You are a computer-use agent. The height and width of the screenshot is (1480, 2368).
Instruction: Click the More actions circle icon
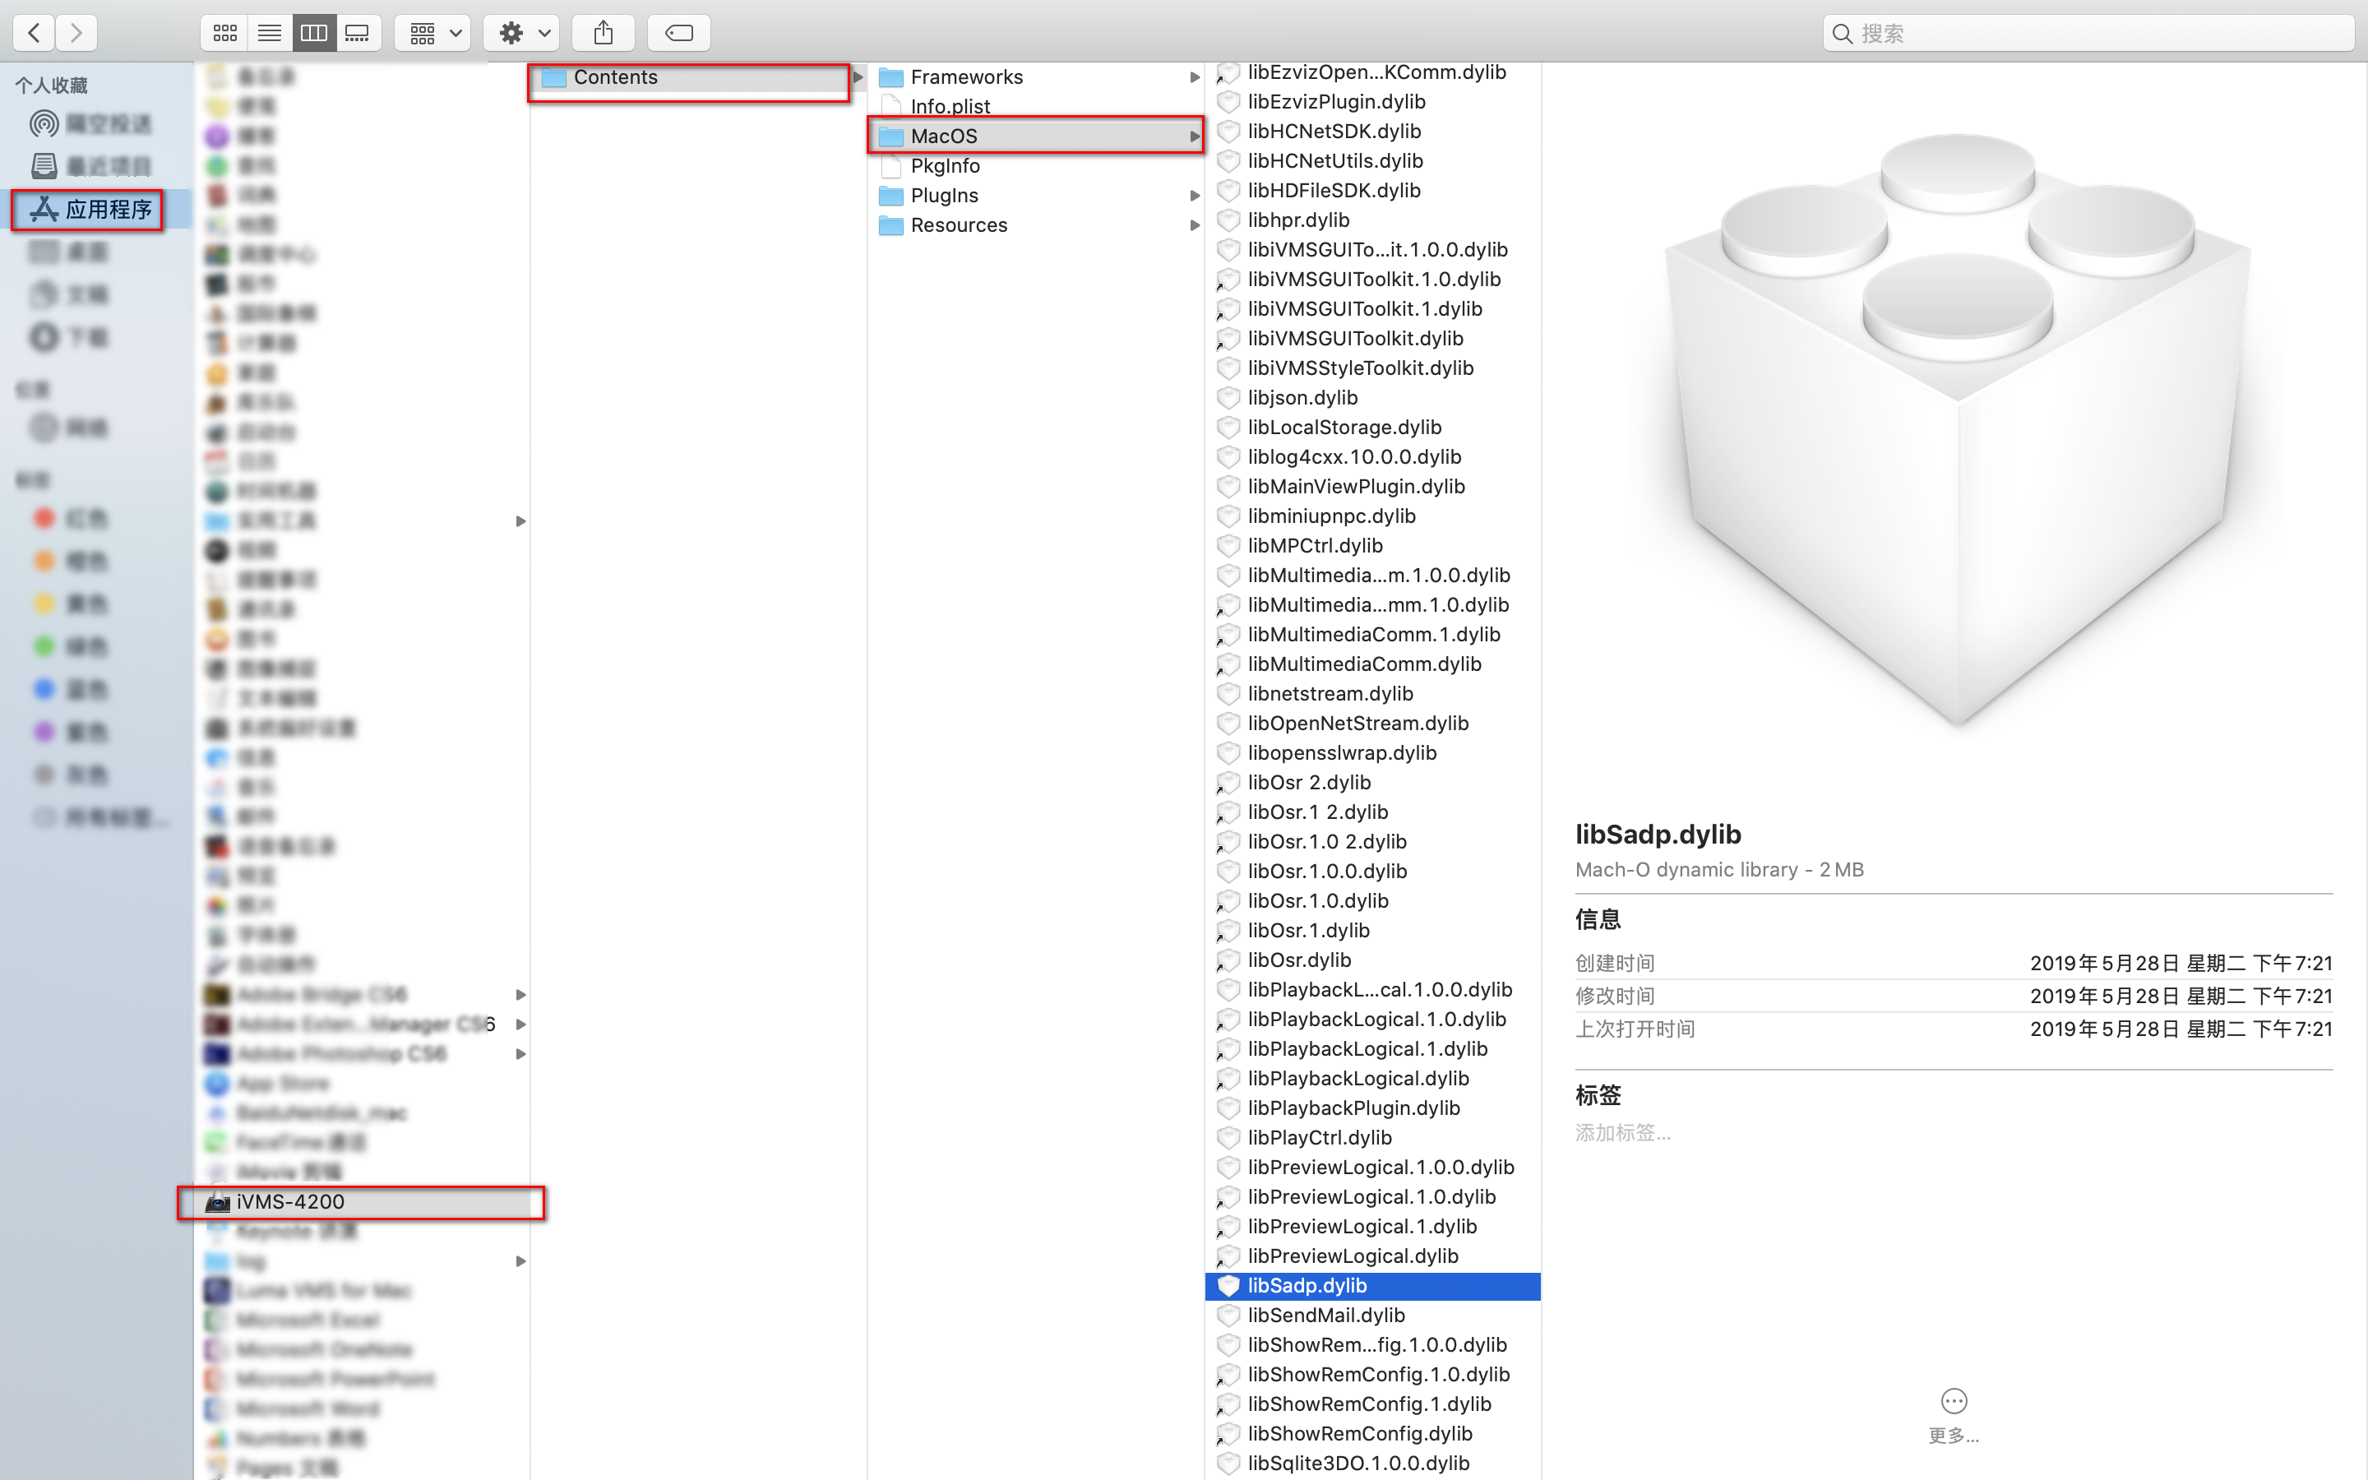[1953, 1401]
